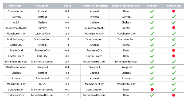187x102 pixels.
Task: Select the Hull City away team cell
Action: click(42, 56)
